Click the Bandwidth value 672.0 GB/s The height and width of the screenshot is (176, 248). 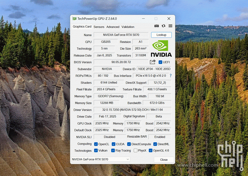[x=157, y=103]
